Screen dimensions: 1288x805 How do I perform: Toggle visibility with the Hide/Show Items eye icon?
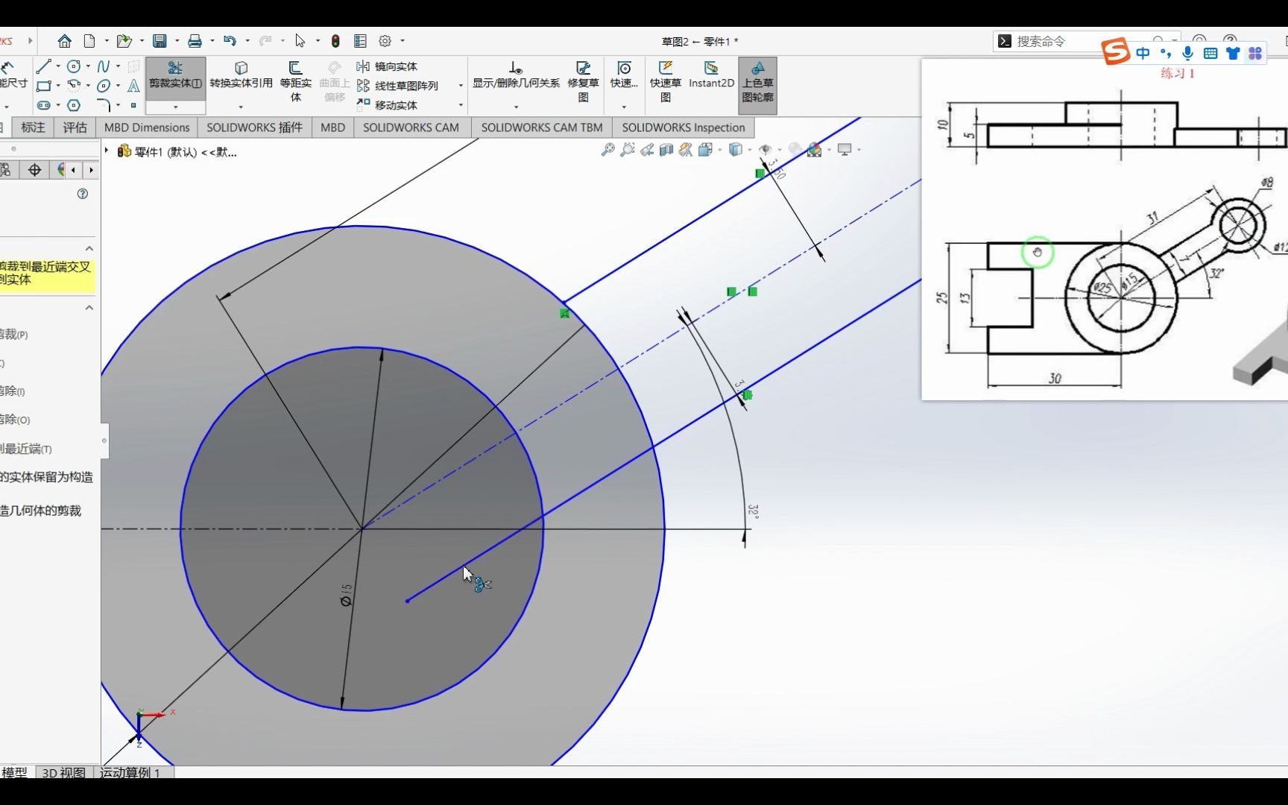[x=765, y=150]
